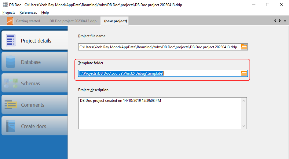Open the Help menu
289x159 pixels.
click(45, 13)
